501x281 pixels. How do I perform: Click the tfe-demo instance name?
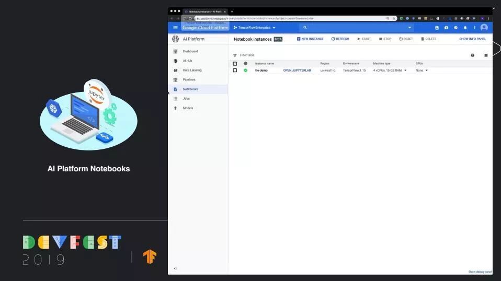click(261, 70)
